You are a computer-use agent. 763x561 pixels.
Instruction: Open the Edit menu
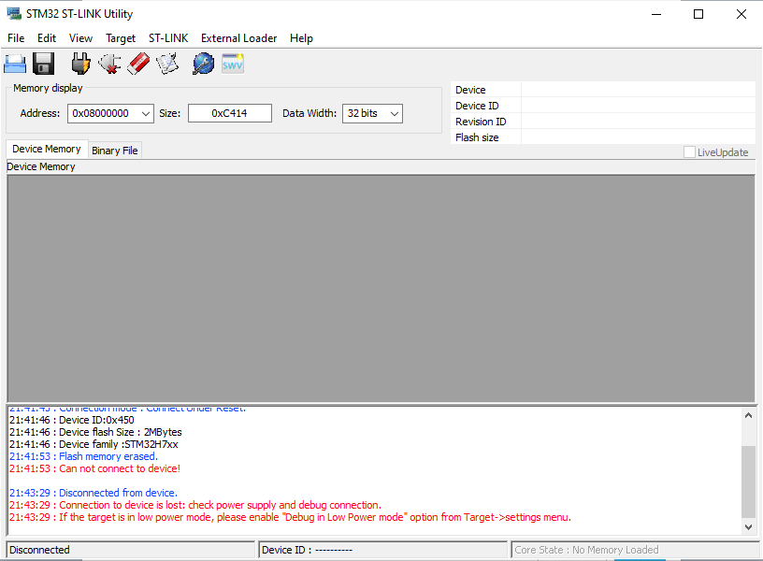coord(47,38)
